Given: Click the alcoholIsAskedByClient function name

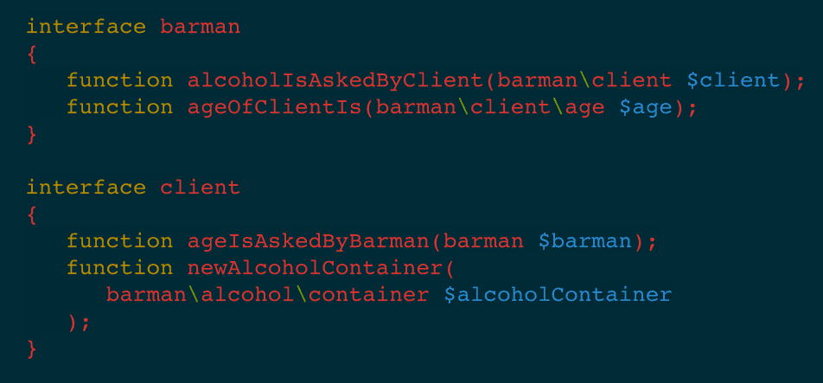Looking at the screenshot, I should tap(336, 80).
